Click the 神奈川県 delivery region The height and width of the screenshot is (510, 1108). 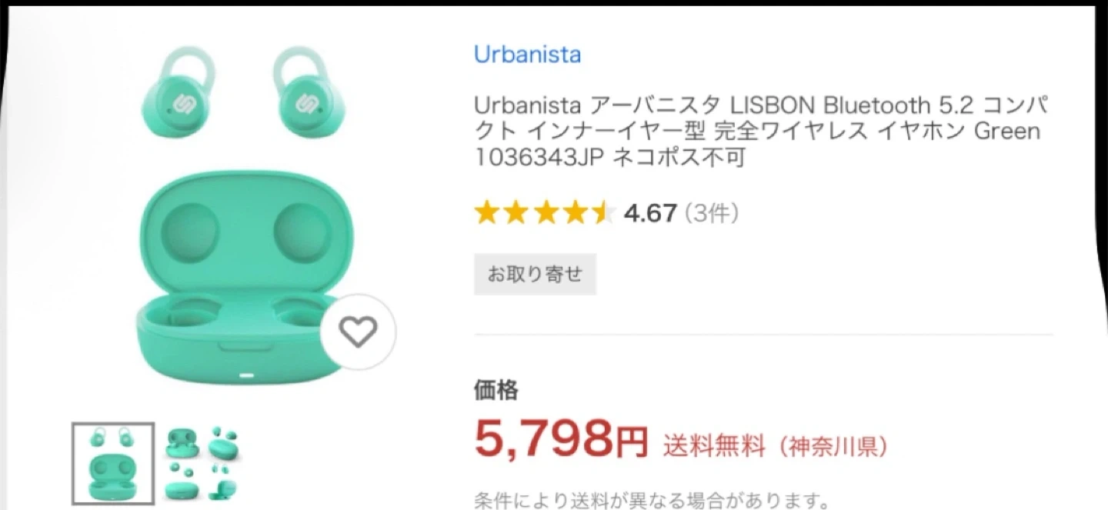834,445
